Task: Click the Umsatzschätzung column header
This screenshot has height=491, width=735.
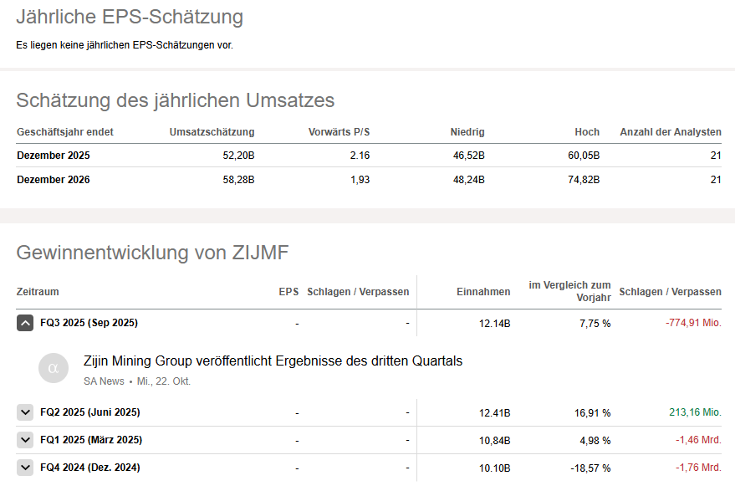Action: click(212, 132)
